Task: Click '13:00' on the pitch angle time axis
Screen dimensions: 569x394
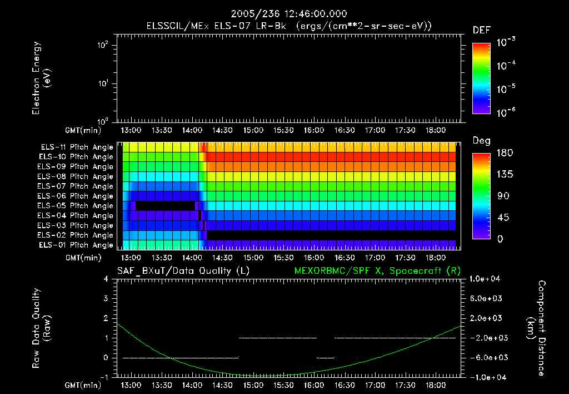Action: pyautogui.click(x=131, y=258)
